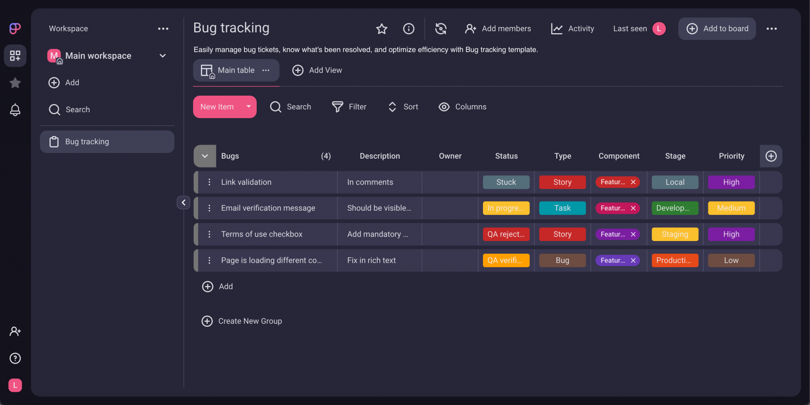Remove Feature tag from Email verification row
The height and width of the screenshot is (405, 810).
(x=632, y=208)
